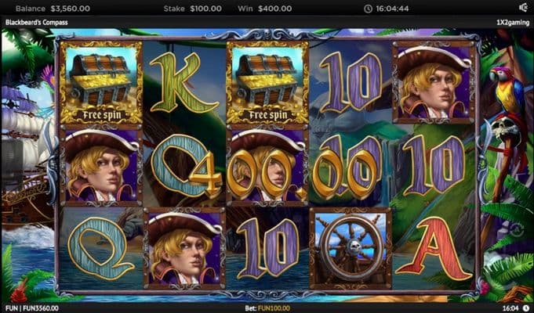Mute the game sound with speaker icon
This screenshot has width=534, height=313.
coord(523,8)
